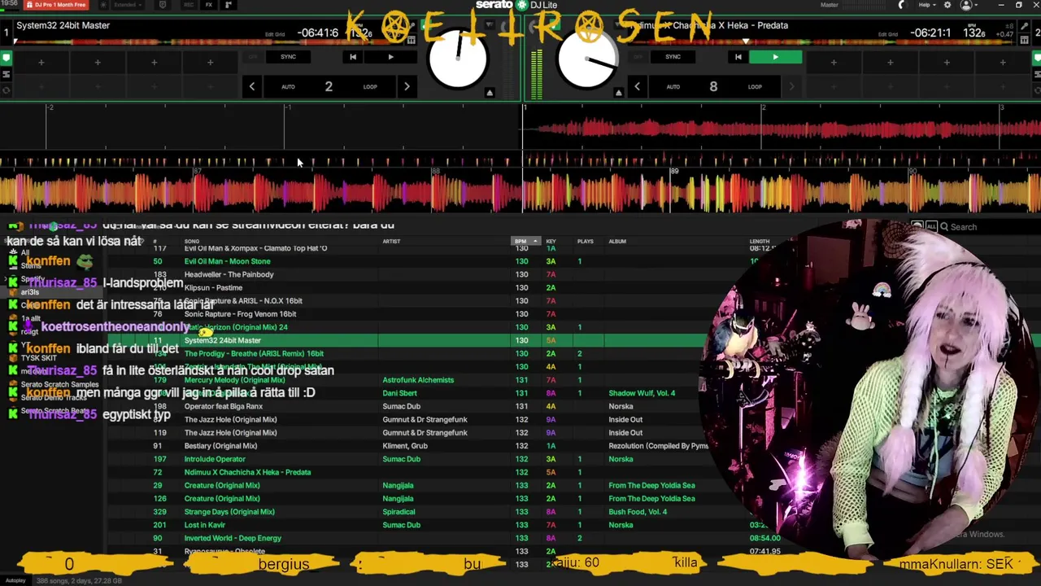Enable SYNC on right deck
The image size is (1041, 586).
[x=673, y=57]
